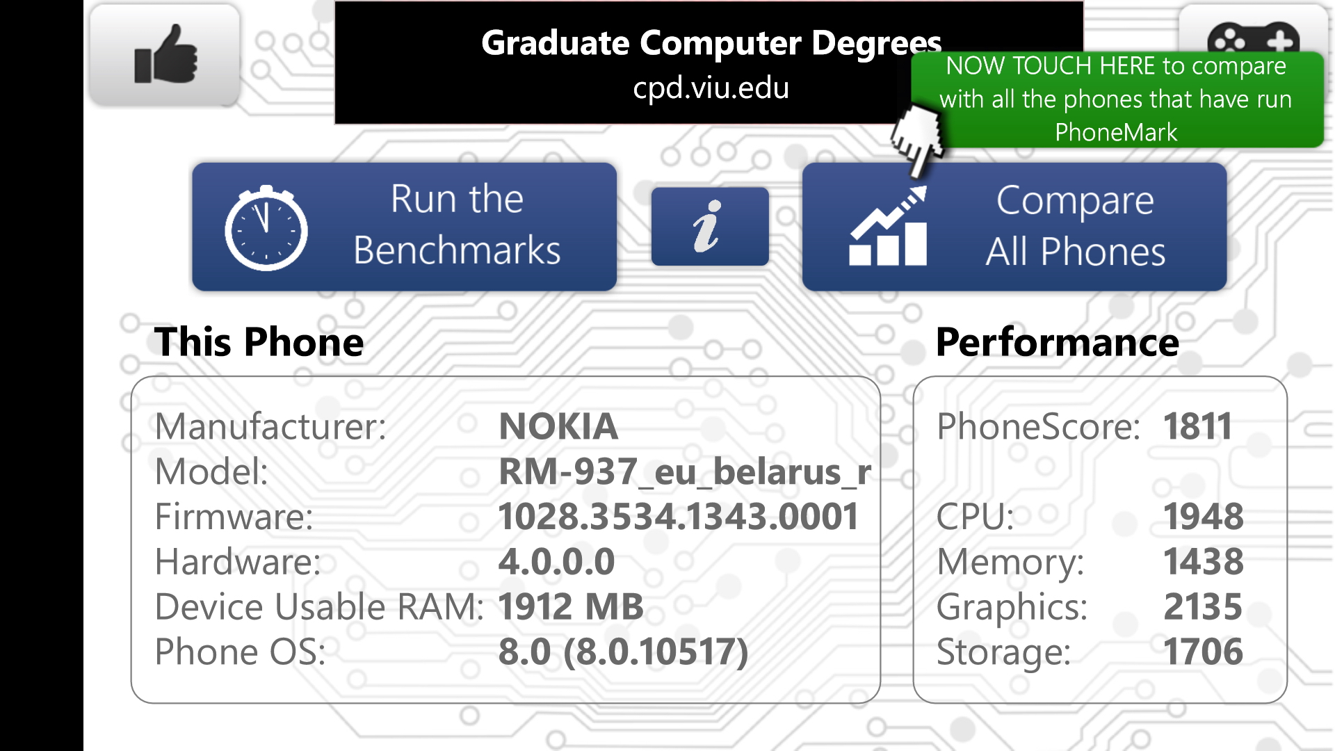Select the PhoneScore value 1811
1335x751 pixels.
tap(1197, 426)
